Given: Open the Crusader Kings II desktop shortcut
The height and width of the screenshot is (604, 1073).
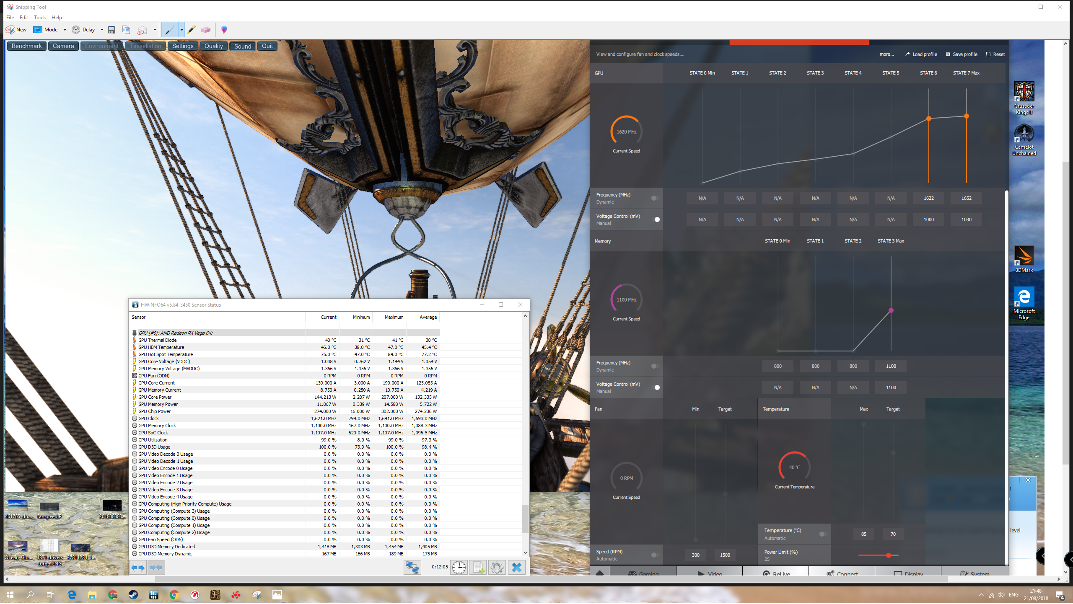Looking at the screenshot, I should (x=1024, y=98).
